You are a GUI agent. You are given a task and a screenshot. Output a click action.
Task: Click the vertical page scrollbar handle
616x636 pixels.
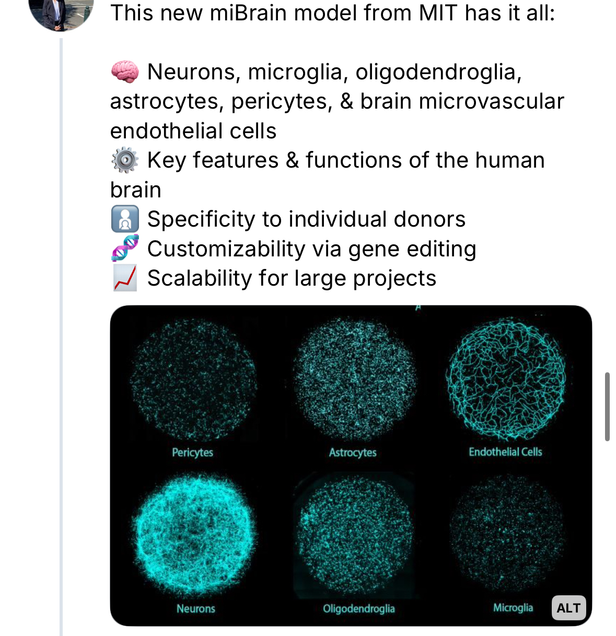point(607,407)
